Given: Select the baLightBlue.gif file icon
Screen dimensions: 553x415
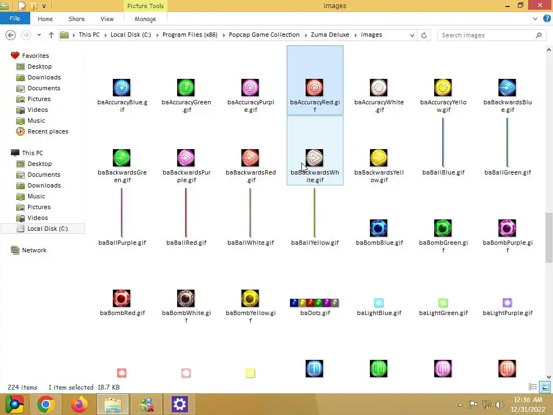Looking at the screenshot, I should 379,303.
